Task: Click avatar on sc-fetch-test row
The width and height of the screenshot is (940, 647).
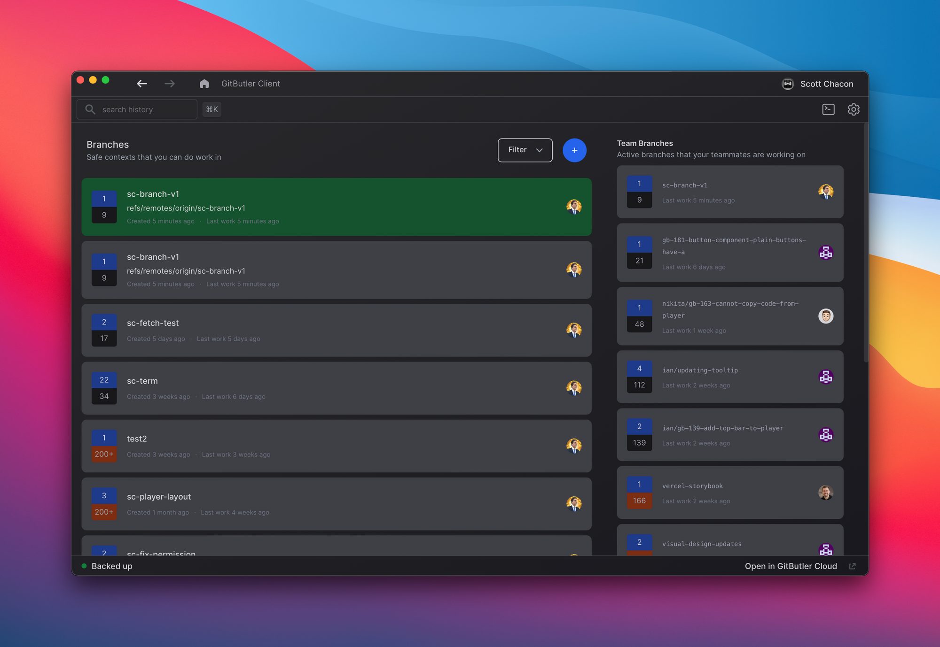Action: [x=574, y=330]
